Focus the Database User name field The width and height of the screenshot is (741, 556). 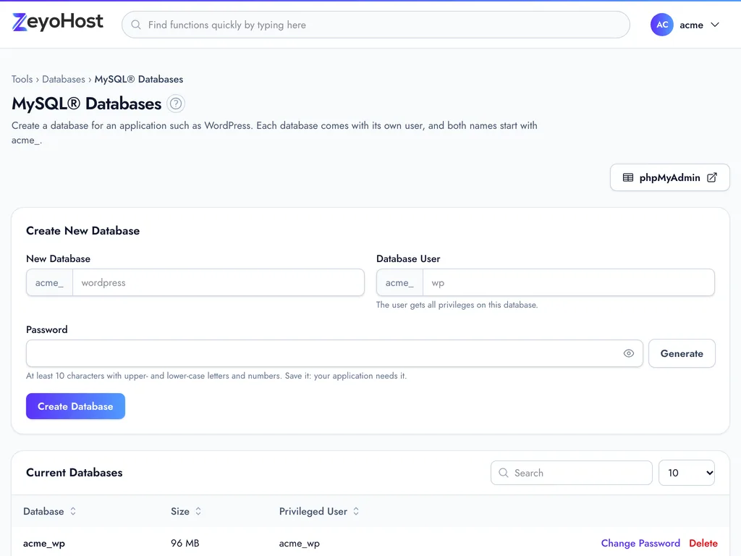click(569, 283)
